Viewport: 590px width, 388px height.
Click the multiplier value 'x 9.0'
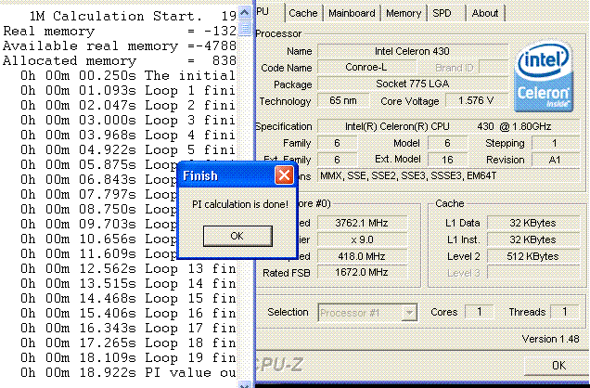coord(362,239)
